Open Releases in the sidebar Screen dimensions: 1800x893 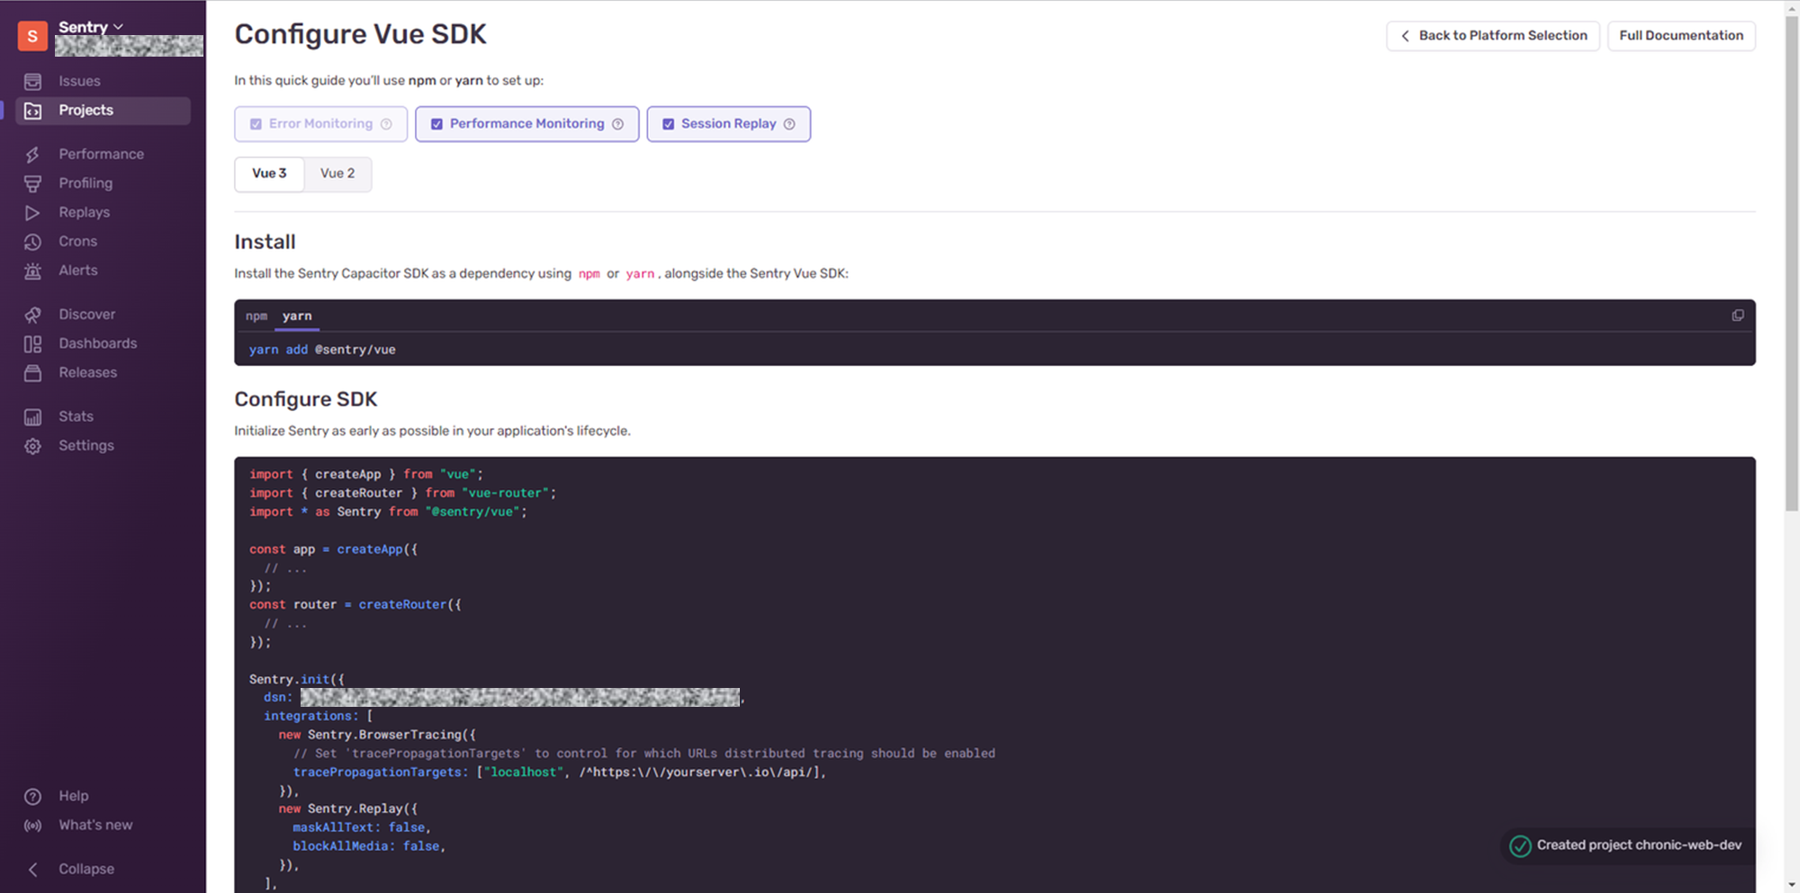click(88, 372)
